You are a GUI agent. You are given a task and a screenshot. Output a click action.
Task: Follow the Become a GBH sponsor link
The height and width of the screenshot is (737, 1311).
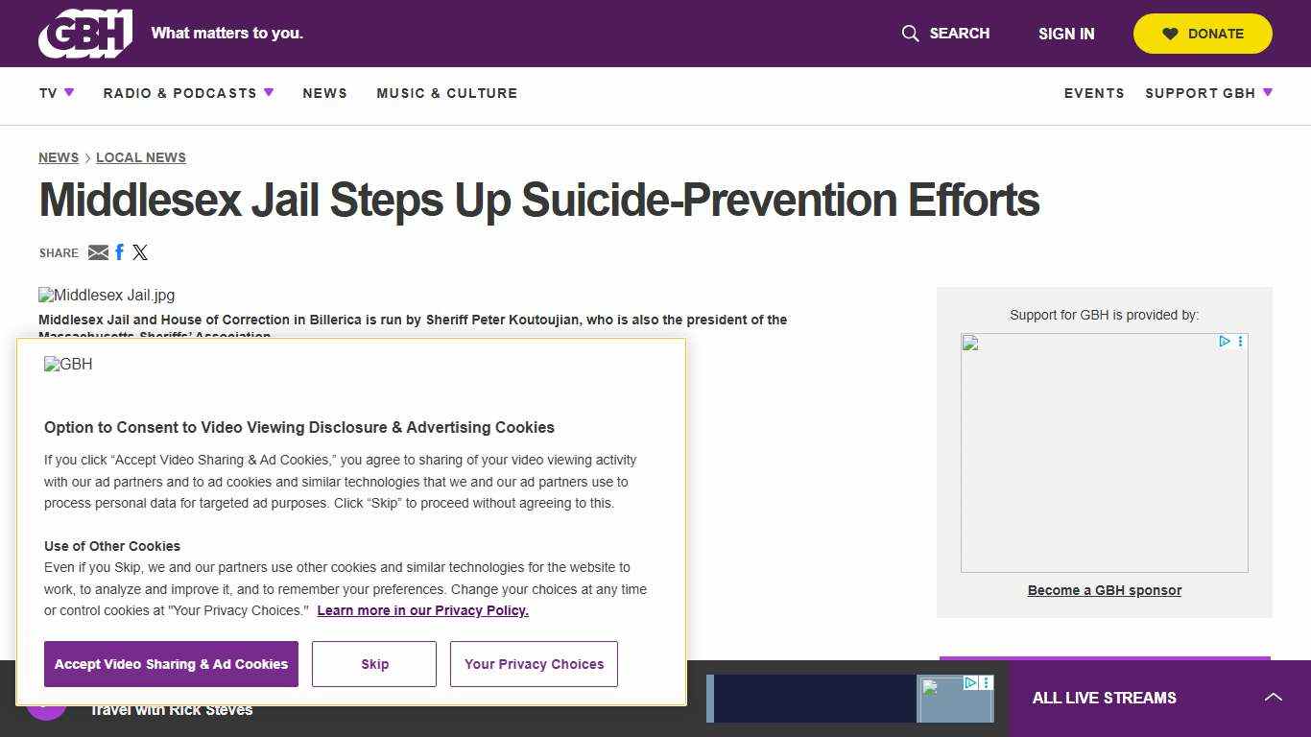1104,589
